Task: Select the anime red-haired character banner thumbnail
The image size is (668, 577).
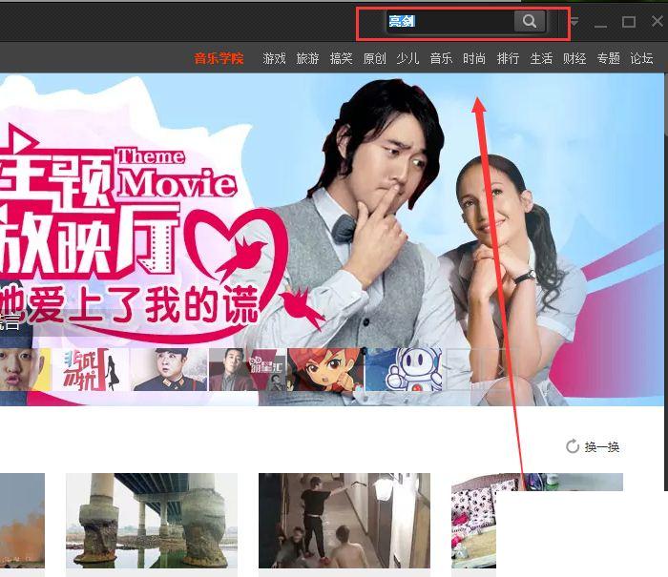Action: [324, 369]
